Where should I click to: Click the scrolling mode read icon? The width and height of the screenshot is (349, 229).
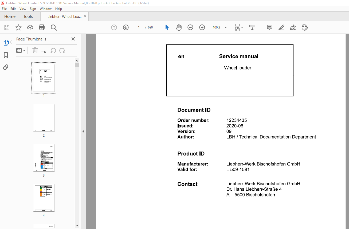click(252, 27)
